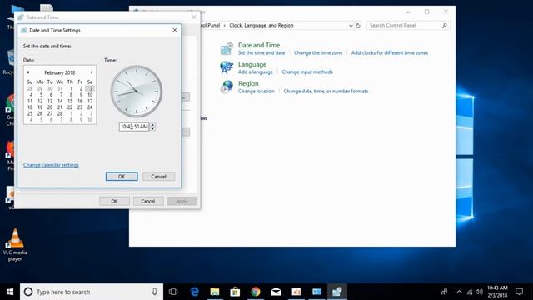Launch Google Chrome from the taskbar
The width and height of the screenshot is (533, 300).
(256, 292)
